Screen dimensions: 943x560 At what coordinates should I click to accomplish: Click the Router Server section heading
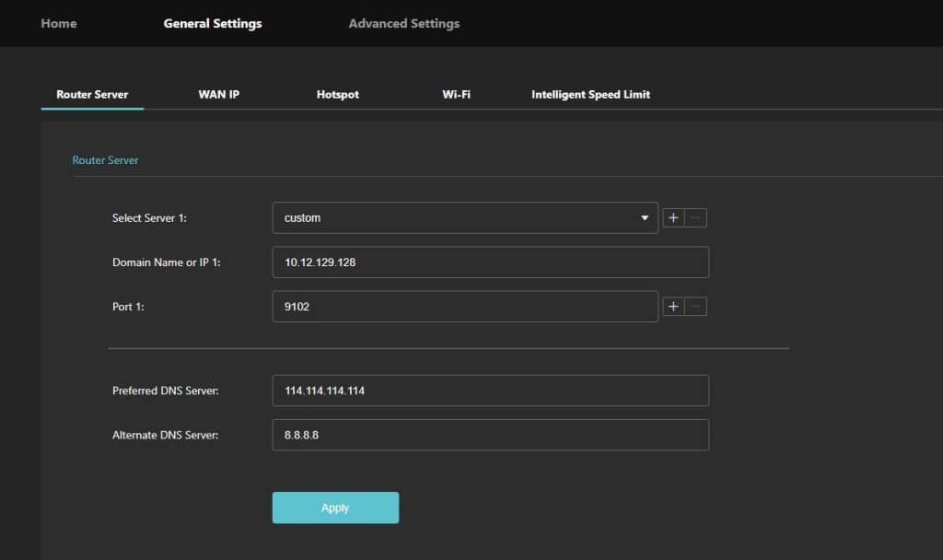pyautogui.click(x=105, y=160)
